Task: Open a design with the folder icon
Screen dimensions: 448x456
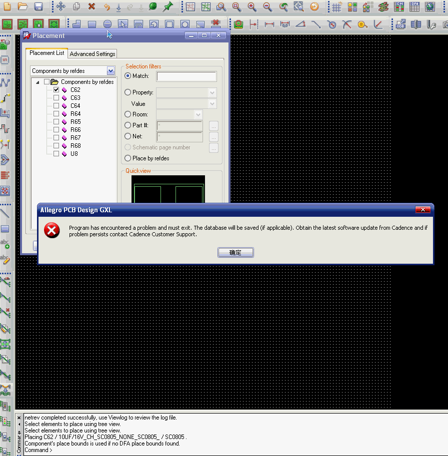Action: [22, 6]
